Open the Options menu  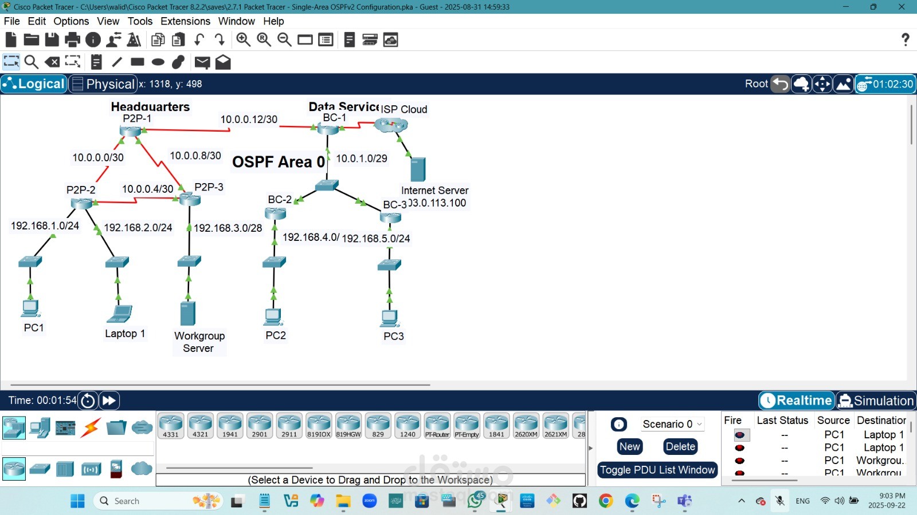click(71, 21)
